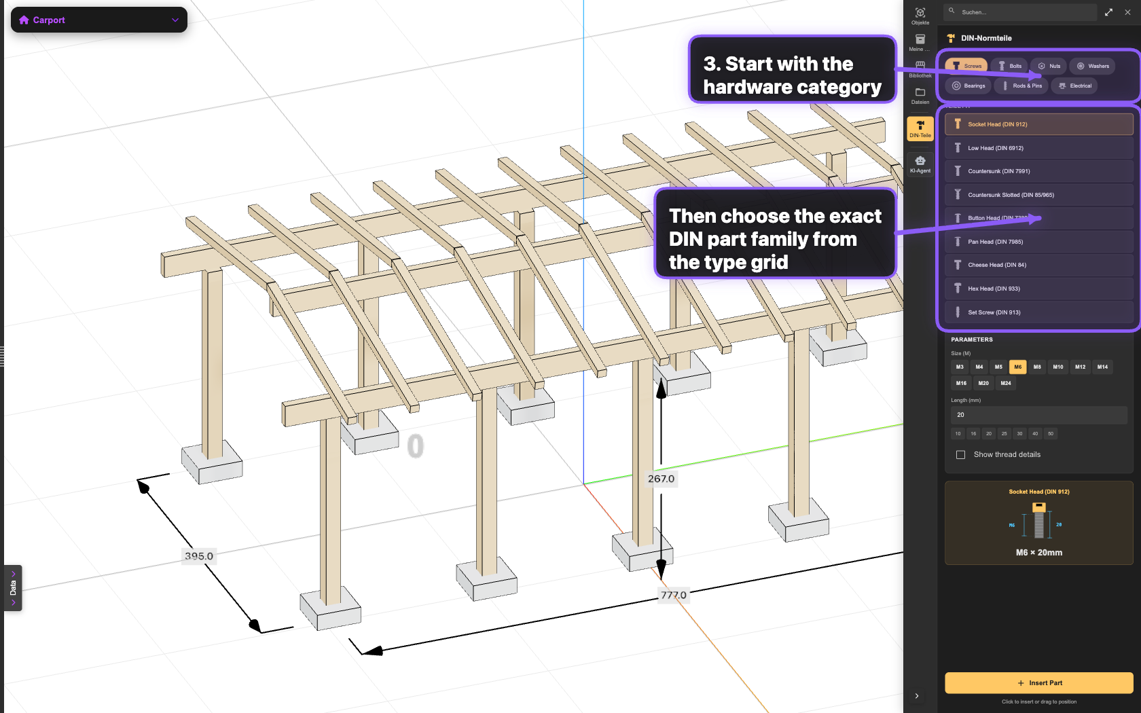Open the Meine archive sidebar icon

click(x=920, y=43)
